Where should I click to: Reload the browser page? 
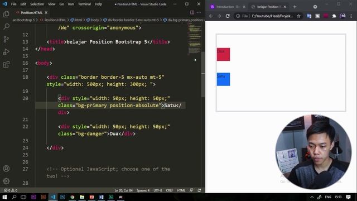228,16
